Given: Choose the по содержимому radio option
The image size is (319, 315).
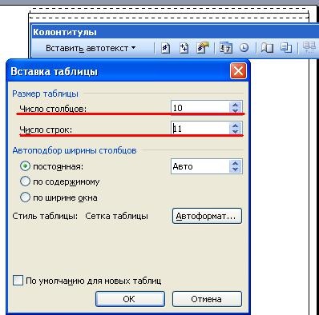Looking at the screenshot, I should (x=25, y=181).
